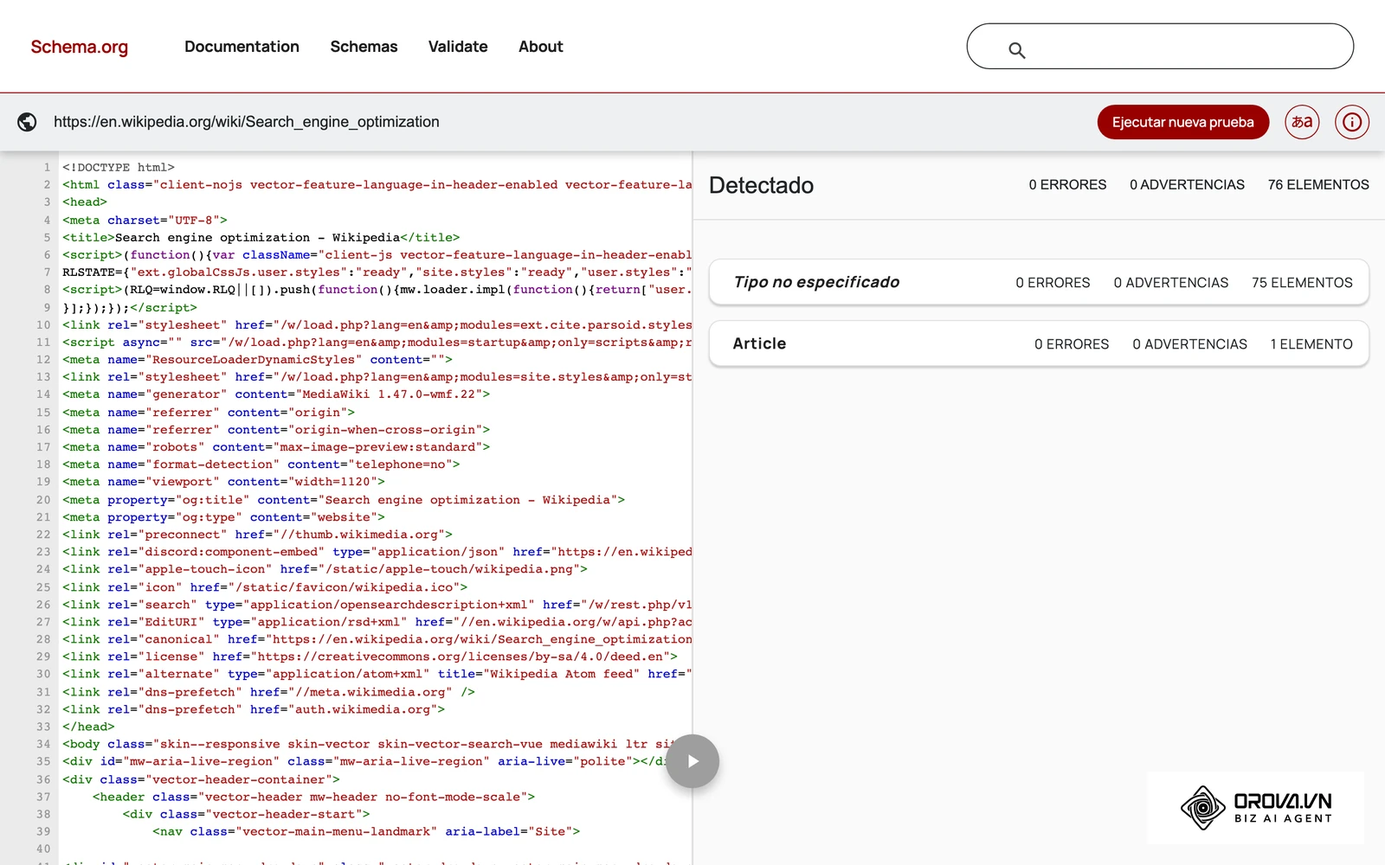This screenshot has height=865, width=1385.
Task: Click the 1 ELEMENTO count in Article
Action: point(1311,344)
